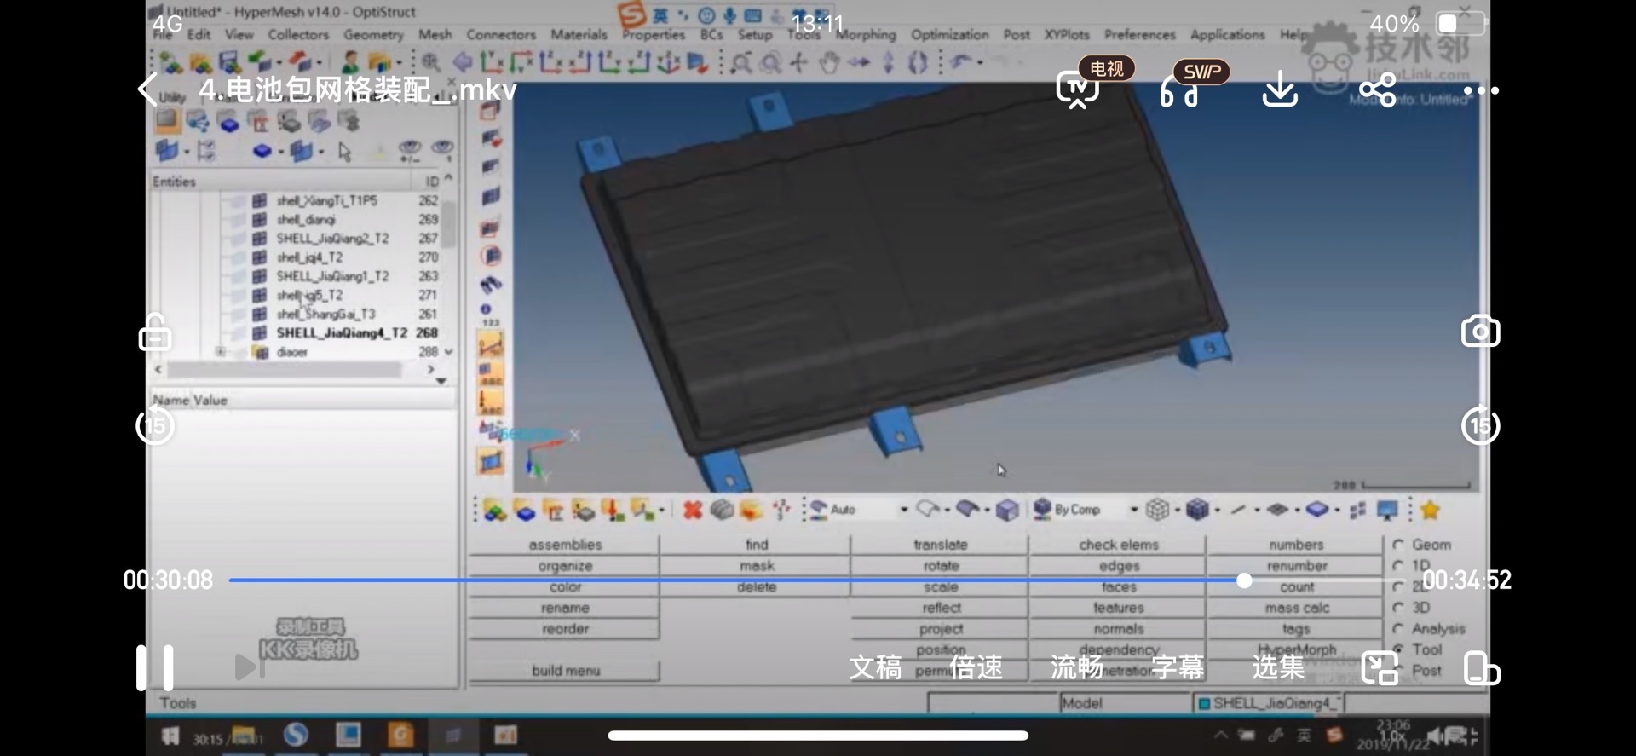Viewport: 1636px width, 756px height.
Task: Pause the video playback
Action: tap(155, 667)
